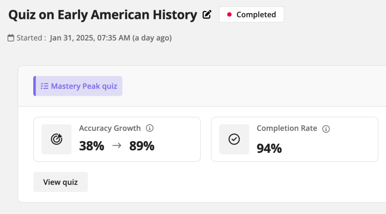Click the arrow between 38% and 89%
The height and width of the screenshot is (214, 386).
click(x=117, y=146)
